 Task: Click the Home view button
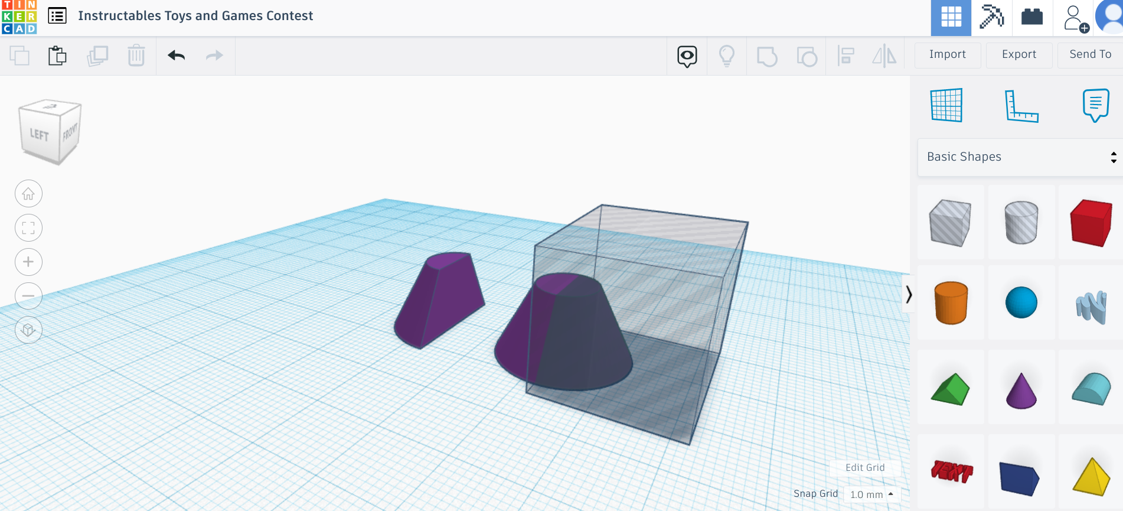pos(28,194)
